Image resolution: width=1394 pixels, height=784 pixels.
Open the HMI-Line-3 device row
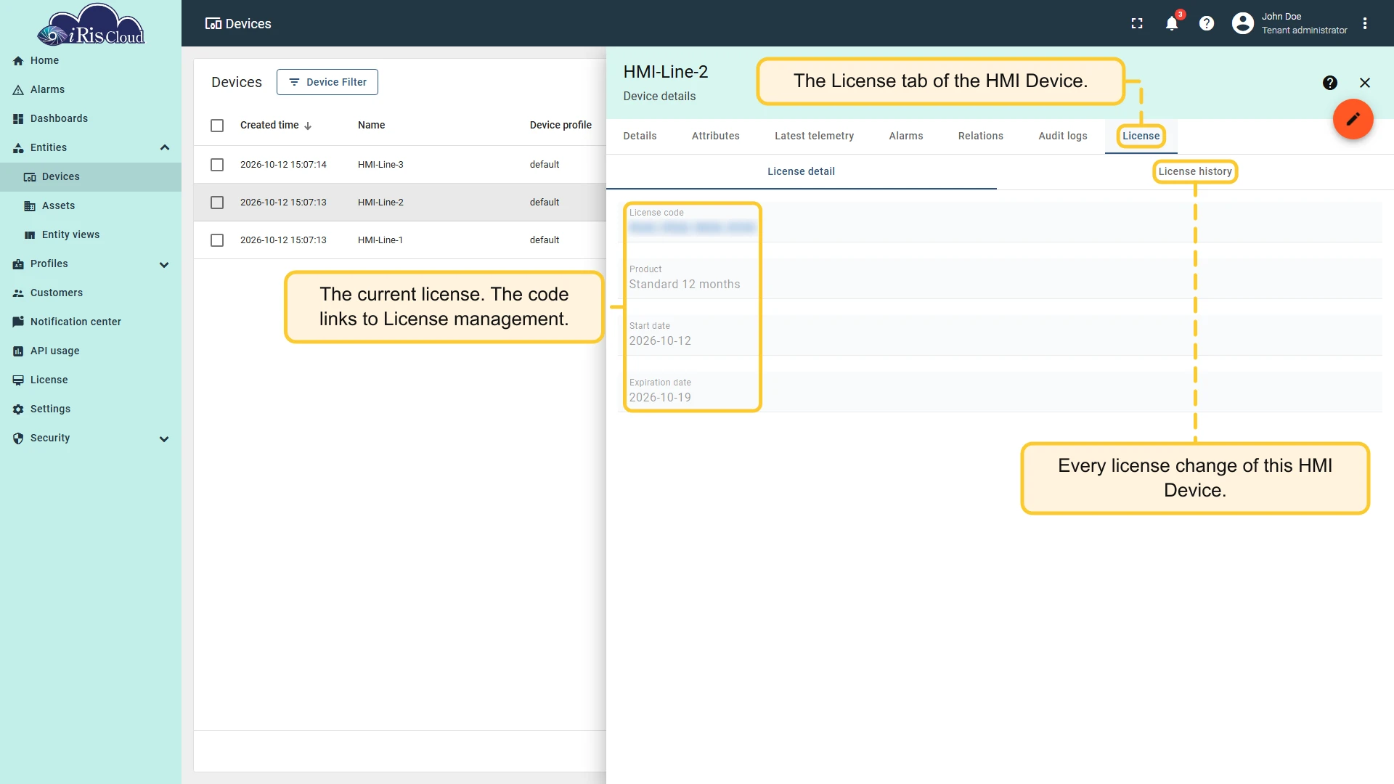point(400,165)
